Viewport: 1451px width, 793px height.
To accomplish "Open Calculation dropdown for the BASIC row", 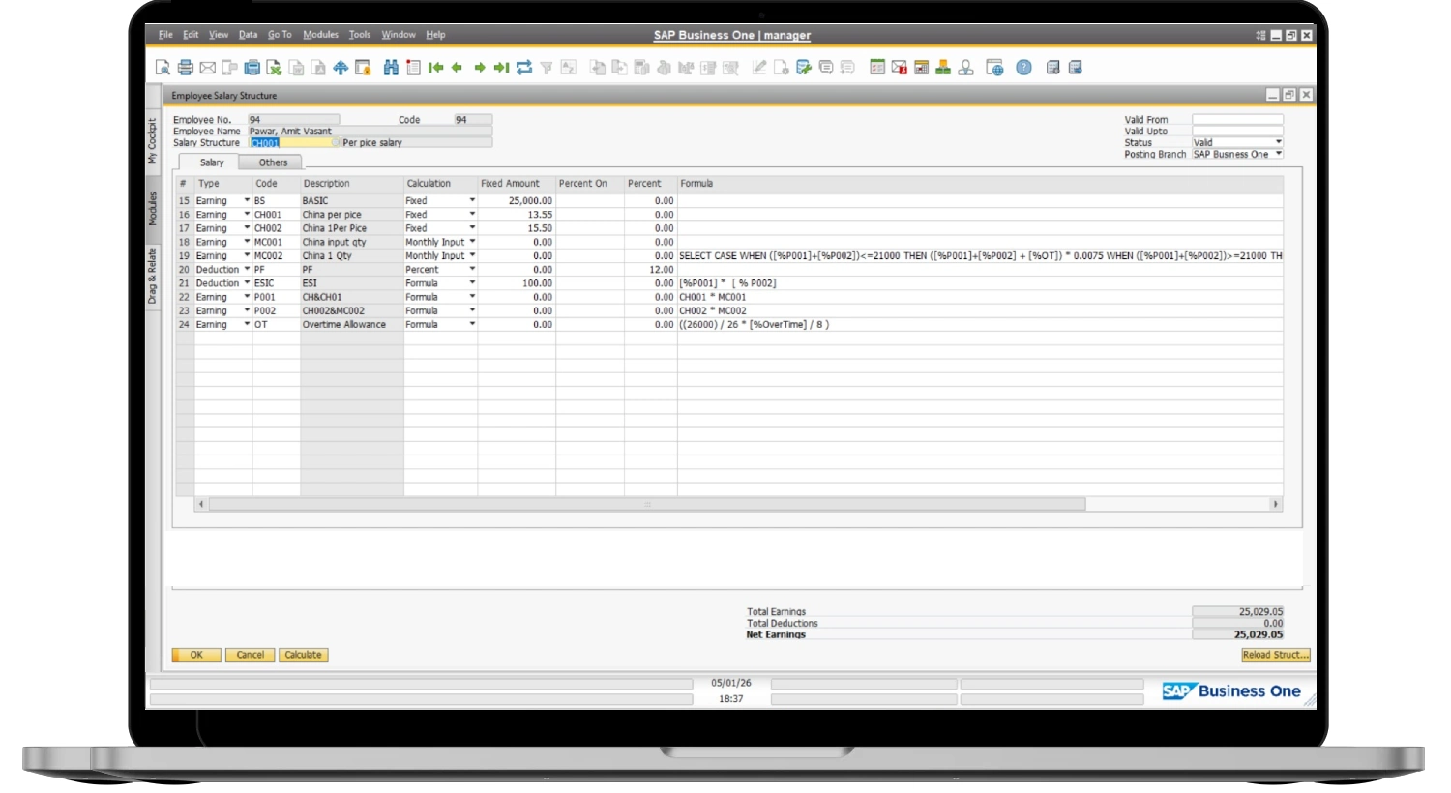I will click(x=472, y=201).
